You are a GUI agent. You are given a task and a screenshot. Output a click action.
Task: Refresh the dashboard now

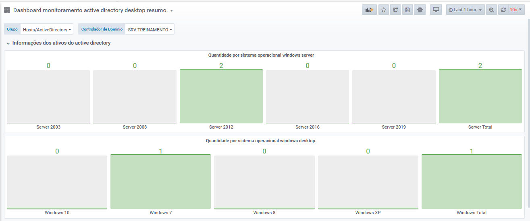point(503,10)
